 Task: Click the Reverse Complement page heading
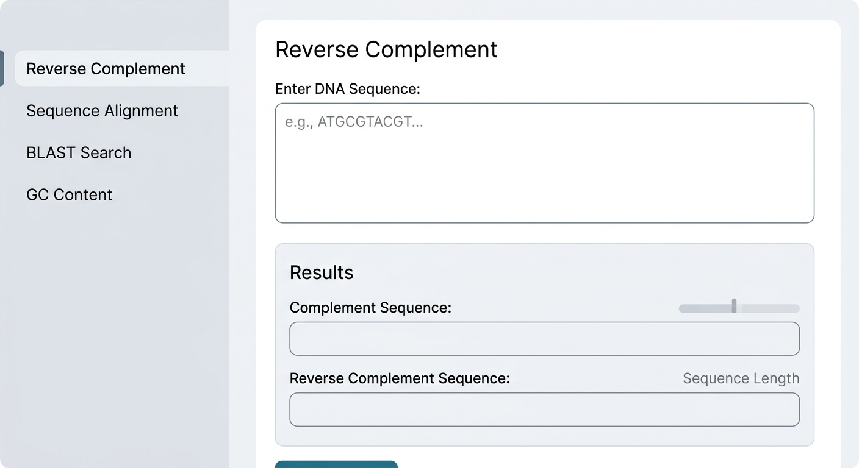386,49
